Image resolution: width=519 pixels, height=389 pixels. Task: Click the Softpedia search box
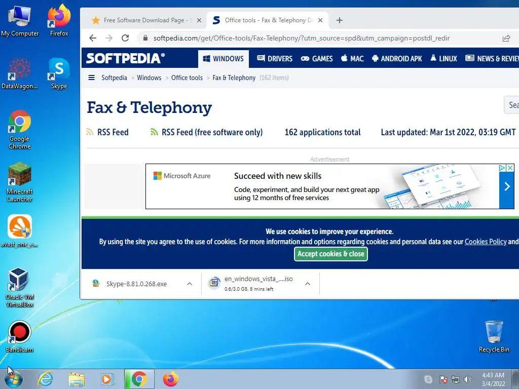point(511,105)
